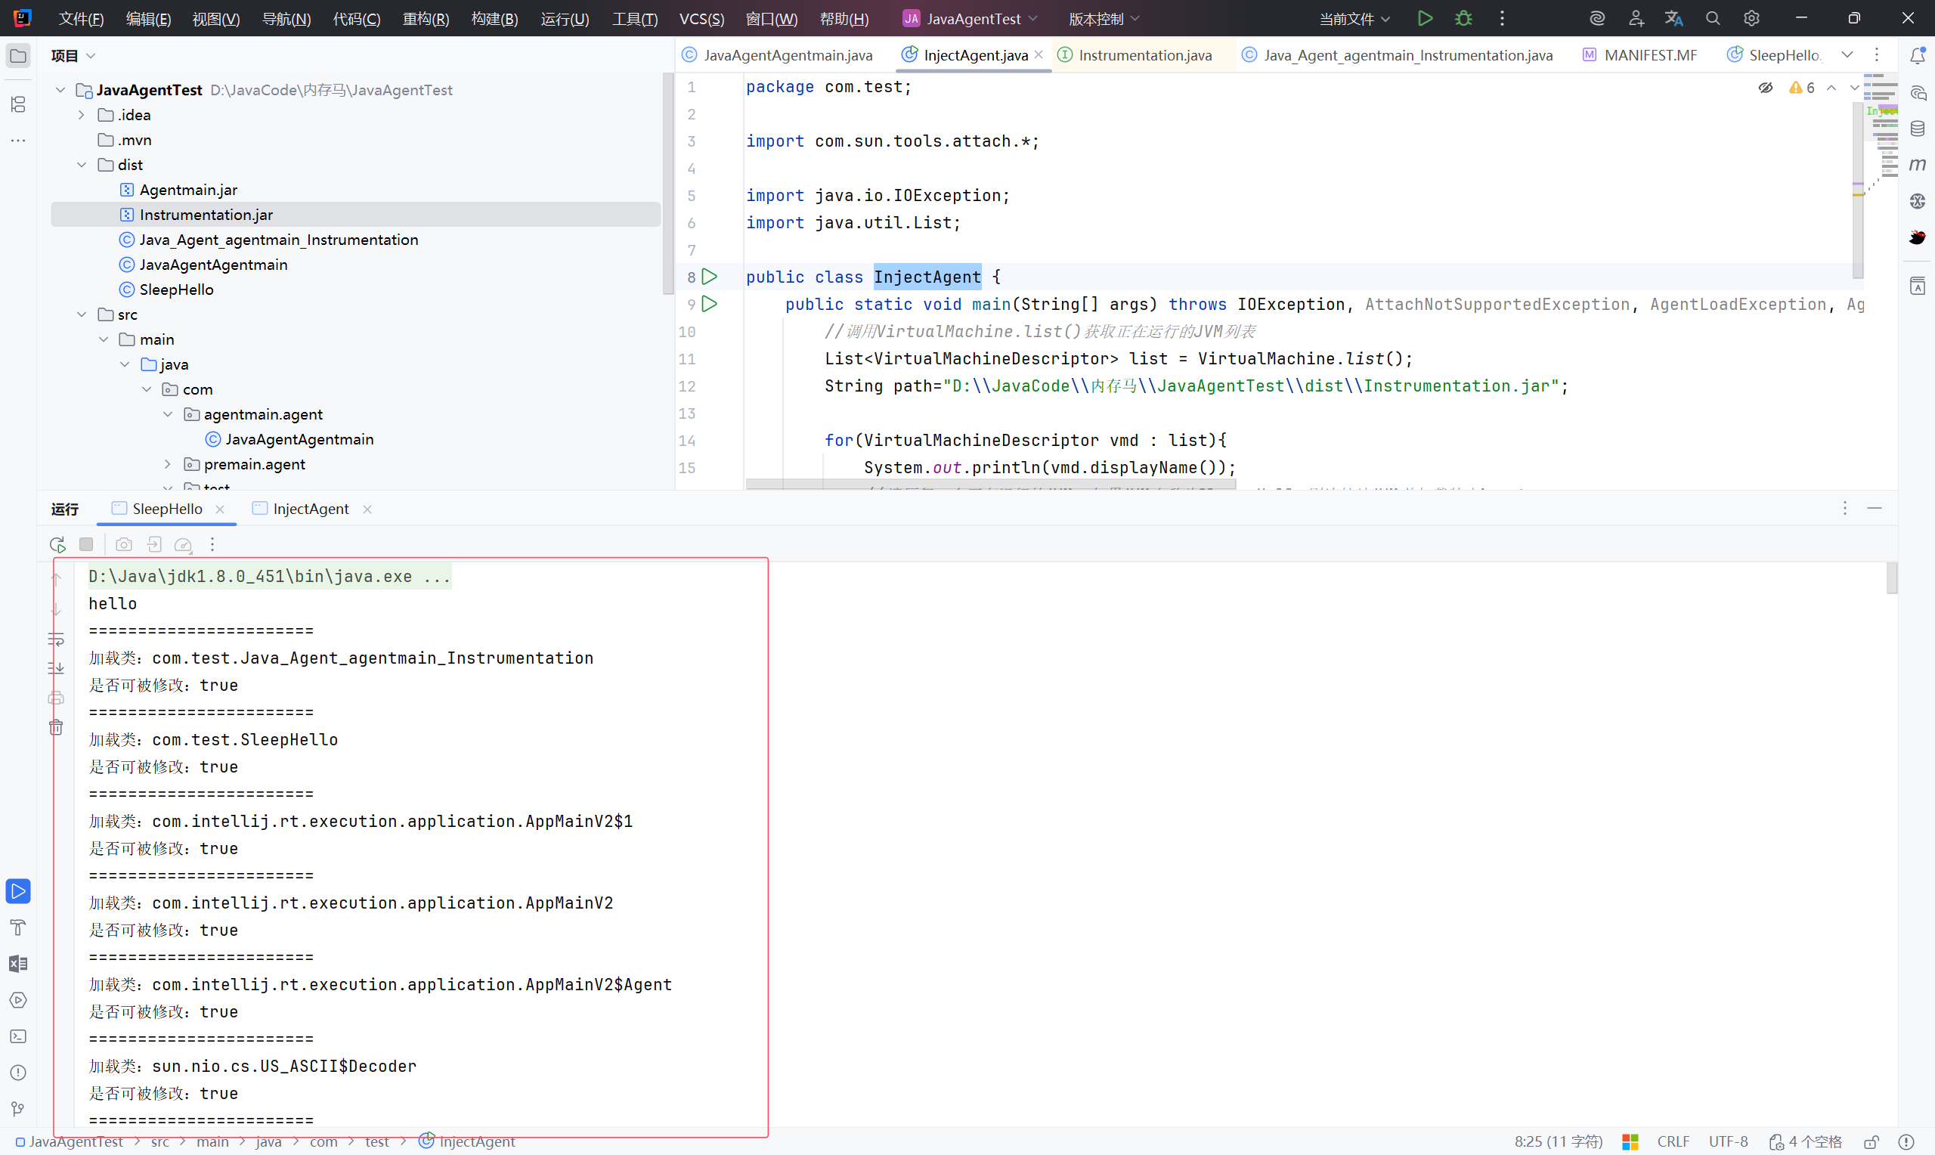
Task: Open the 当前文件 run configuration dropdown
Action: pos(1354,19)
